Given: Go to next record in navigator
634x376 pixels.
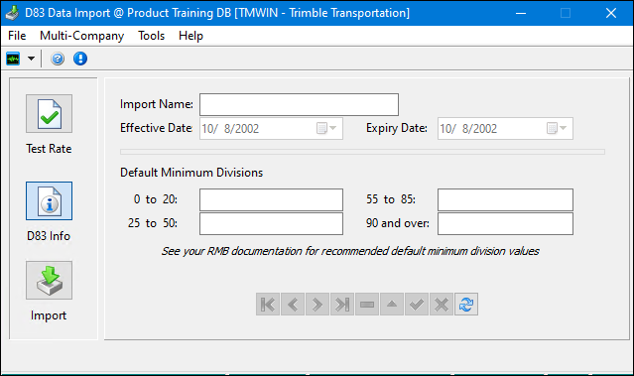Looking at the screenshot, I should click(317, 304).
